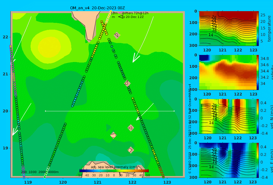The width and height of the screenshot is (273, 185).
Task: Click longitude label 121 on main map
Action: pos(97,182)
